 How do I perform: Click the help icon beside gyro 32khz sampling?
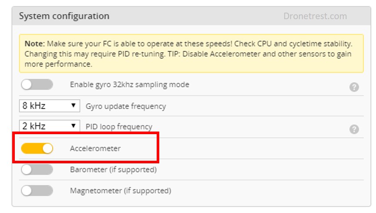(x=354, y=87)
